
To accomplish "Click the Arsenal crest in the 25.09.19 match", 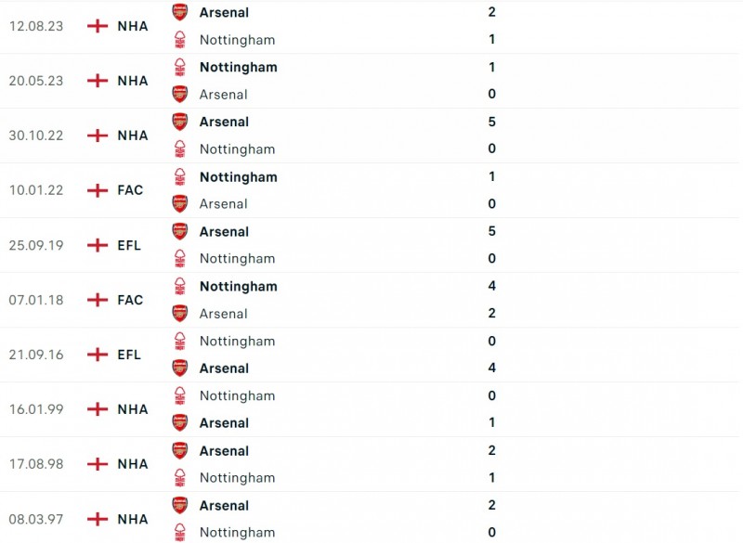I will (179, 231).
